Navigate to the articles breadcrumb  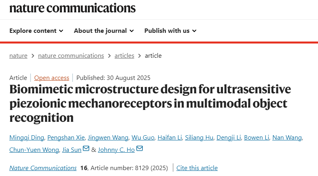pyautogui.click(x=125, y=56)
